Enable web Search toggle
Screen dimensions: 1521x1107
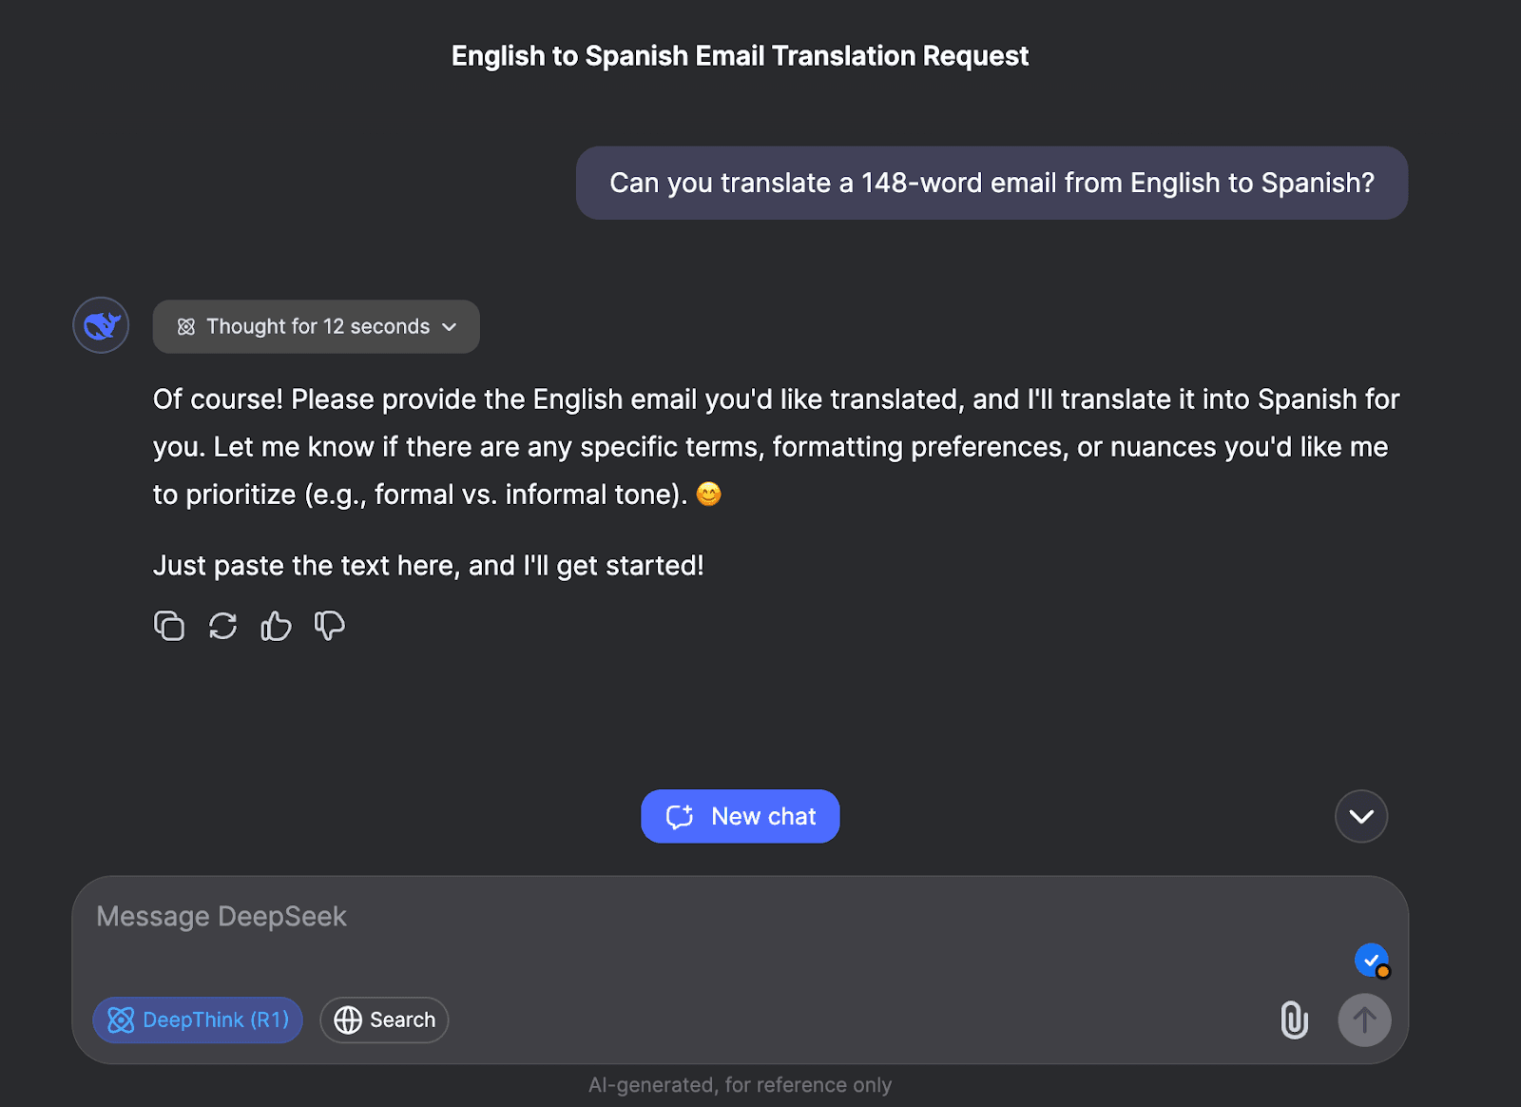pos(384,1020)
